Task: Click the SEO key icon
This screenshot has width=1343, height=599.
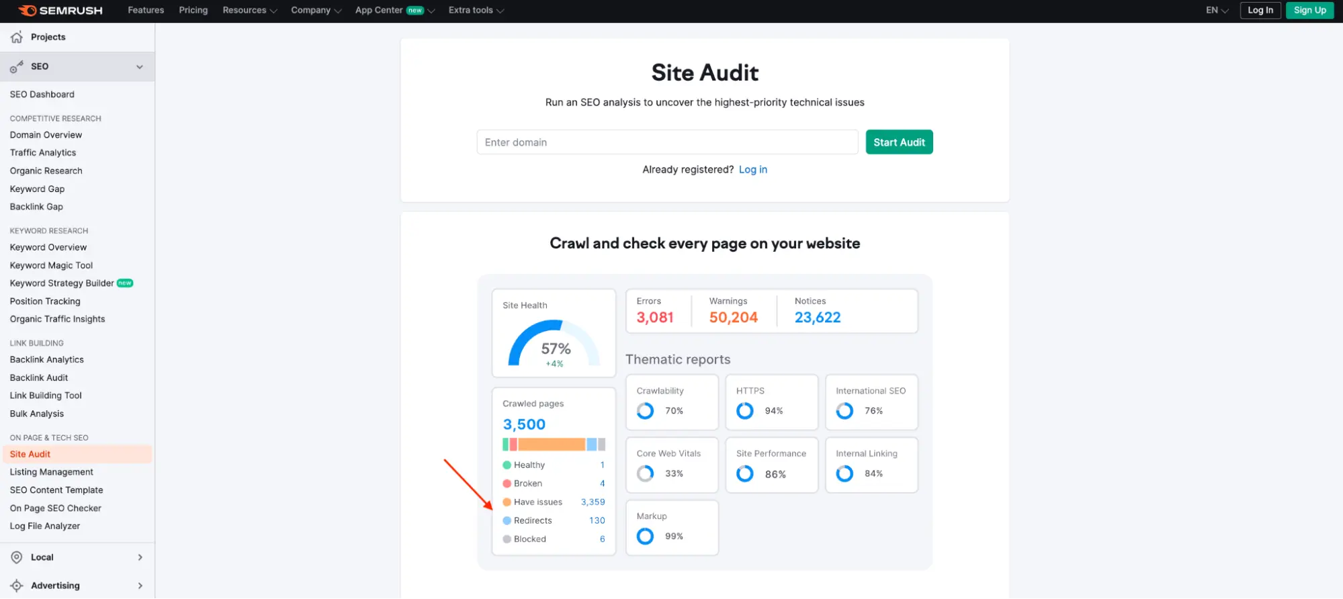Action: (17, 66)
